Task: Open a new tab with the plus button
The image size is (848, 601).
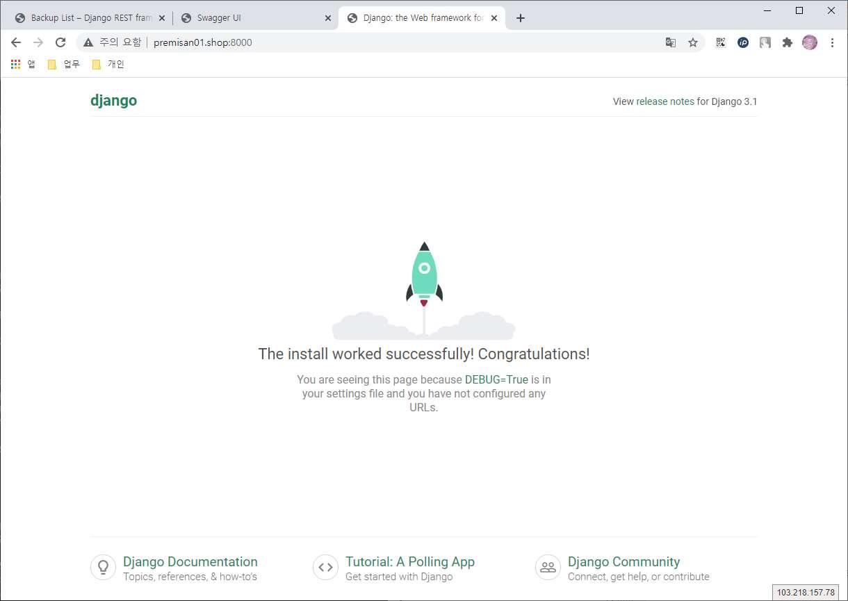Action: pos(521,18)
